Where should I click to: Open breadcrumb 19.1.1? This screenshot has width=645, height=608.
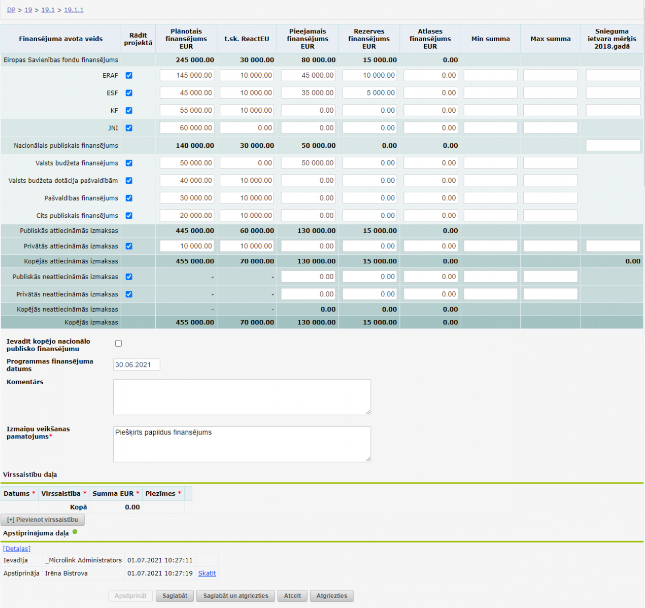pyautogui.click(x=74, y=10)
